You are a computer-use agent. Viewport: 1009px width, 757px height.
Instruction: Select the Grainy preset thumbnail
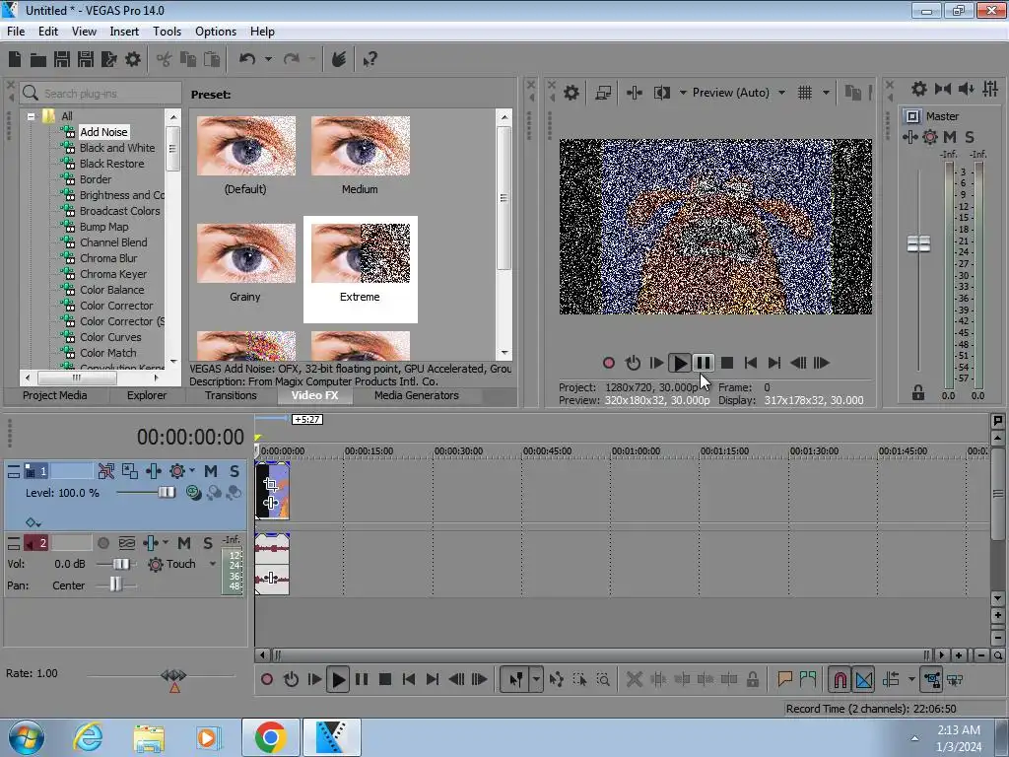point(245,253)
